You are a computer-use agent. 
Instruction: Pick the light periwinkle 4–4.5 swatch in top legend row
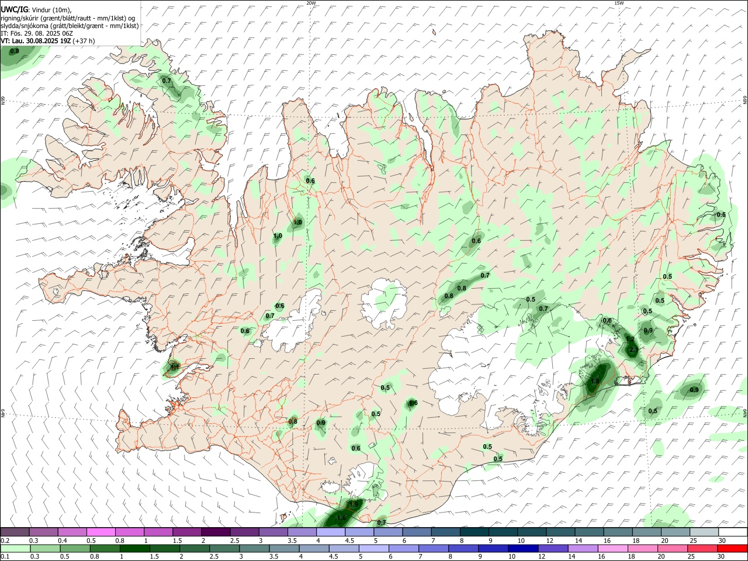[x=331, y=532]
